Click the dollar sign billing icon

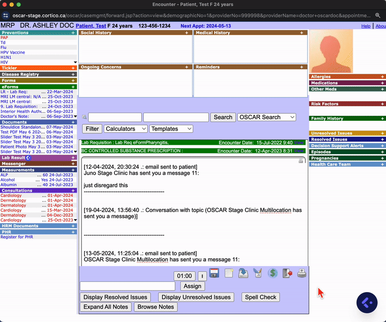273,273
